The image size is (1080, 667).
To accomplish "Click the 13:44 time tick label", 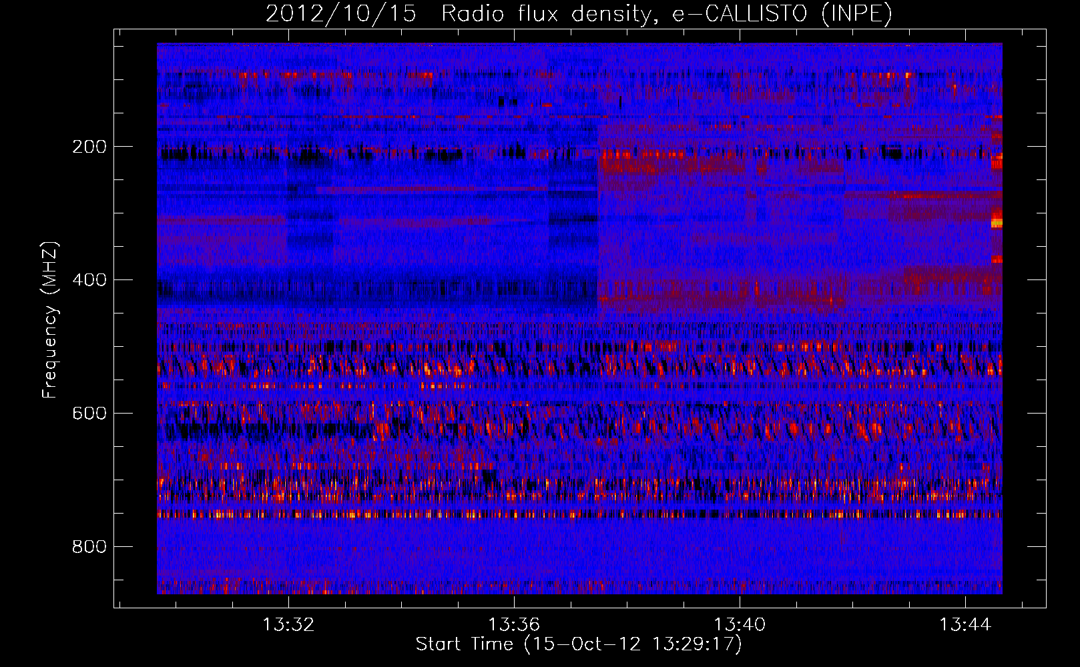I will point(965,624).
